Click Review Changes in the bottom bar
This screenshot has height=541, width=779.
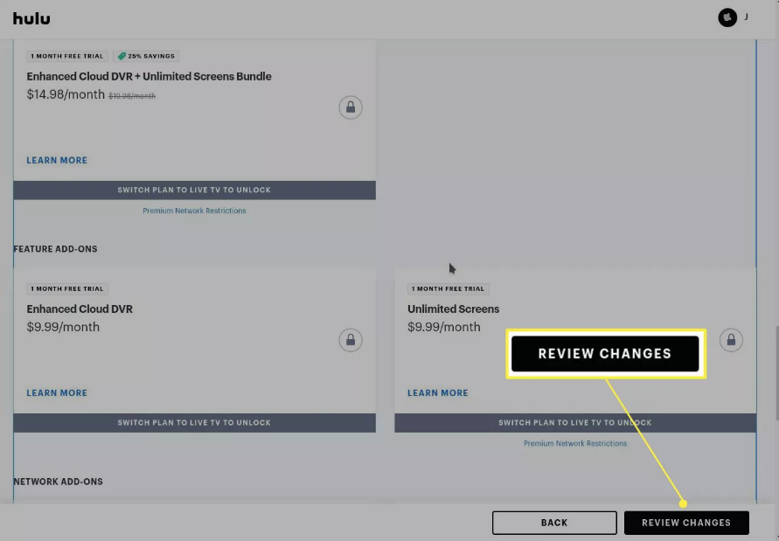[x=686, y=523]
